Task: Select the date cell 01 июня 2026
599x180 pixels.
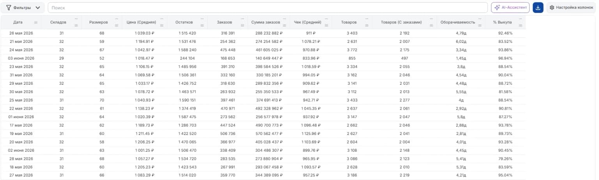Action: pyautogui.click(x=21, y=117)
